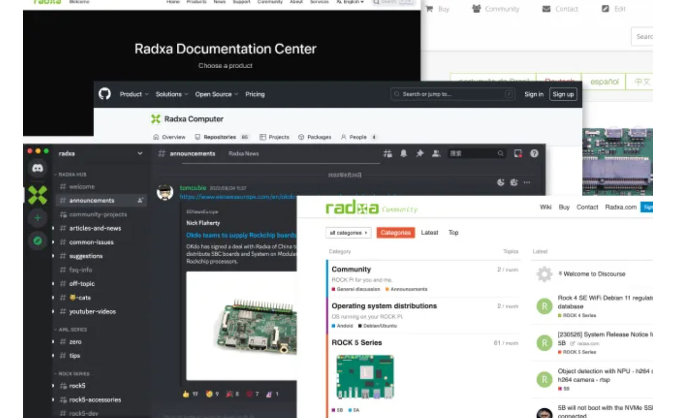Screen dimensions: 675x418
Task: Click the Discord help question icon
Action: point(534,153)
